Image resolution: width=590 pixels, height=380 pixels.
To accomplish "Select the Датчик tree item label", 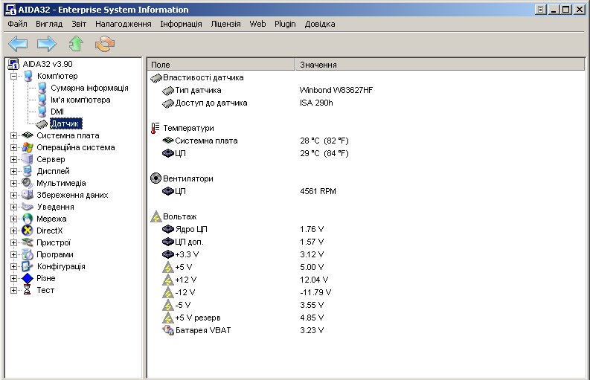I will click(65, 123).
